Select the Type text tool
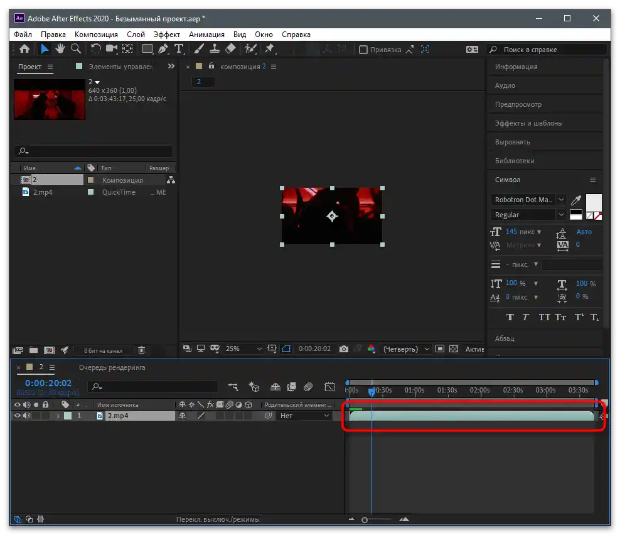This screenshot has width=620, height=535. click(179, 49)
